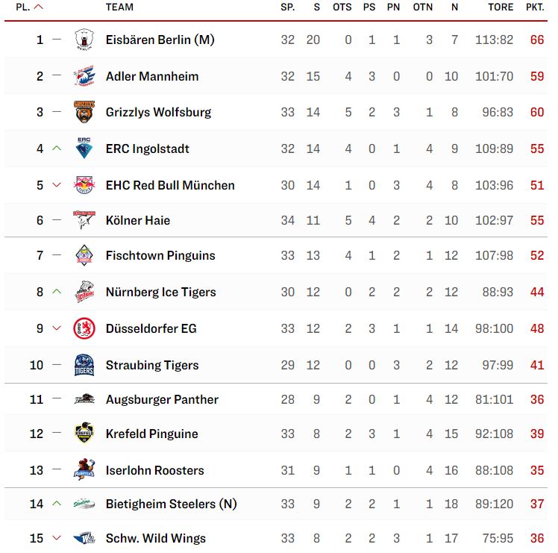Viewport: 558px width, 553px height.
Task: Click the Kölner Haie shark logo
Action: [84, 219]
